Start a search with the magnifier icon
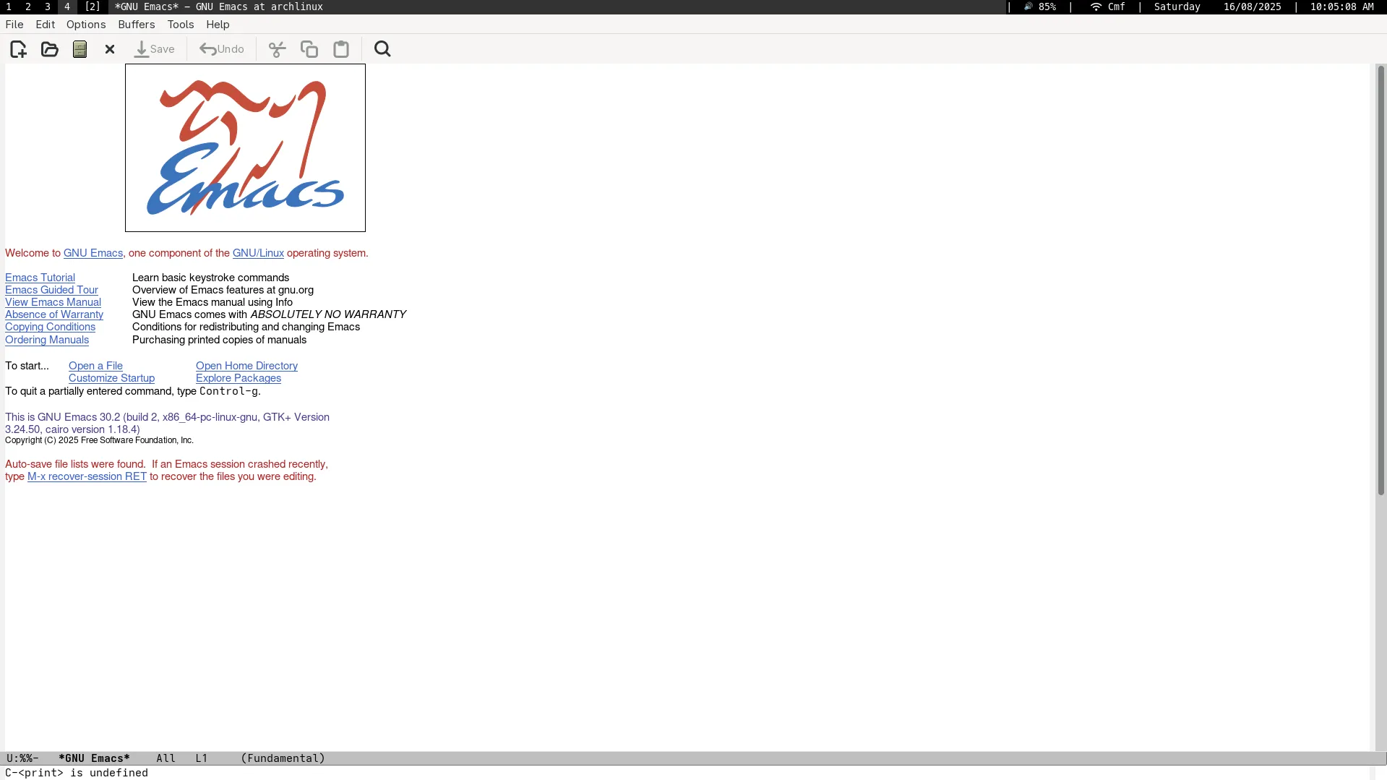Image resolution: width=1387 pixels, height=780 pixels. pyautogui.click(x=382, y=48)
